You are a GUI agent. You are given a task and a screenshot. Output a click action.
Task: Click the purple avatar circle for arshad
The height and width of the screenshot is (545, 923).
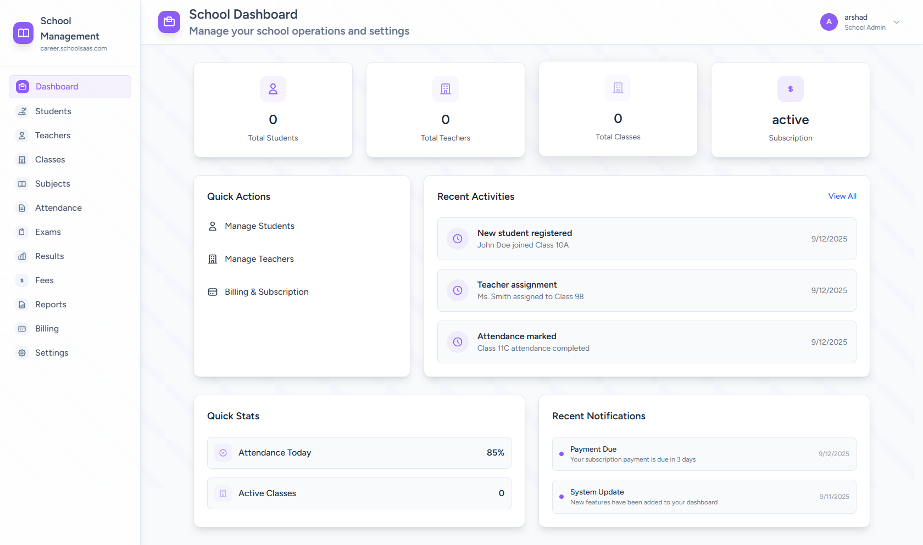[x=829, y=22]
